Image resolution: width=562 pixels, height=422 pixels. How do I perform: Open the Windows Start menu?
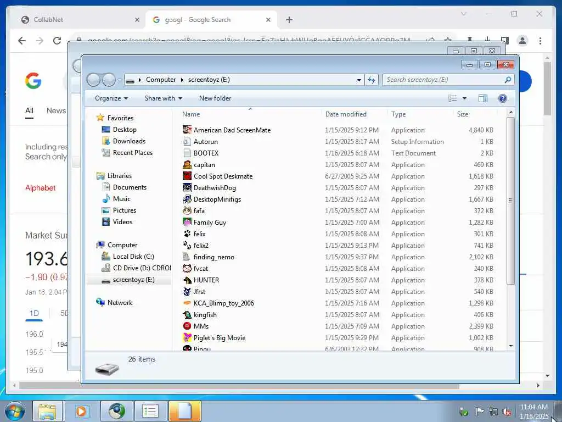click(15, 411)
